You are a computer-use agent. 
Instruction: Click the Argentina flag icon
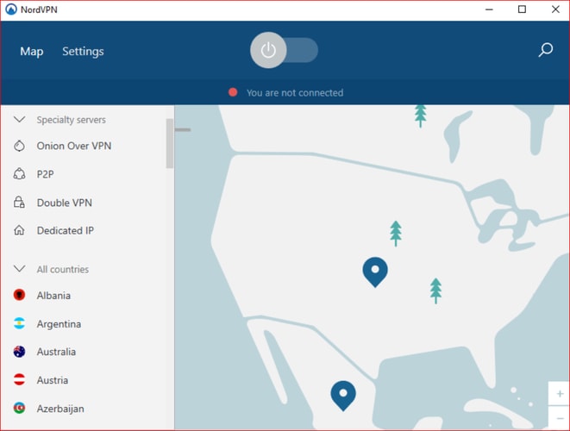(x=19, y=324)
